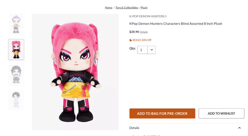The width and height of the screenshot is (248, 136).
Task: Click the large pink-haired plush product image
Action: coord(75,72)
